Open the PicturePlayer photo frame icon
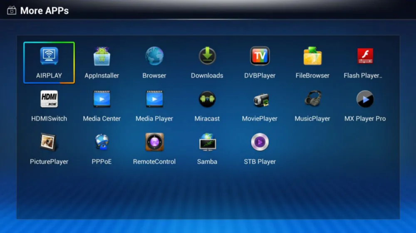The width and height of the screenshot is (416, 233). pyautogui.click(x=48, y=142)
